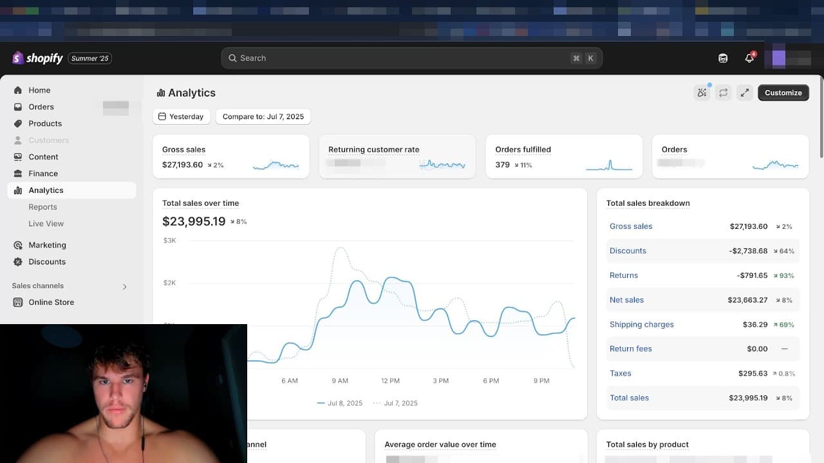The image size is (824, 463).
Task: Expand the Sales channels section
Action: pyautogui.click(x=125, y=287)
